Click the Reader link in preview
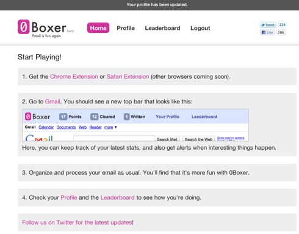Image resolution: width=299 pixels, height=234 pixels. coord(95,127)
